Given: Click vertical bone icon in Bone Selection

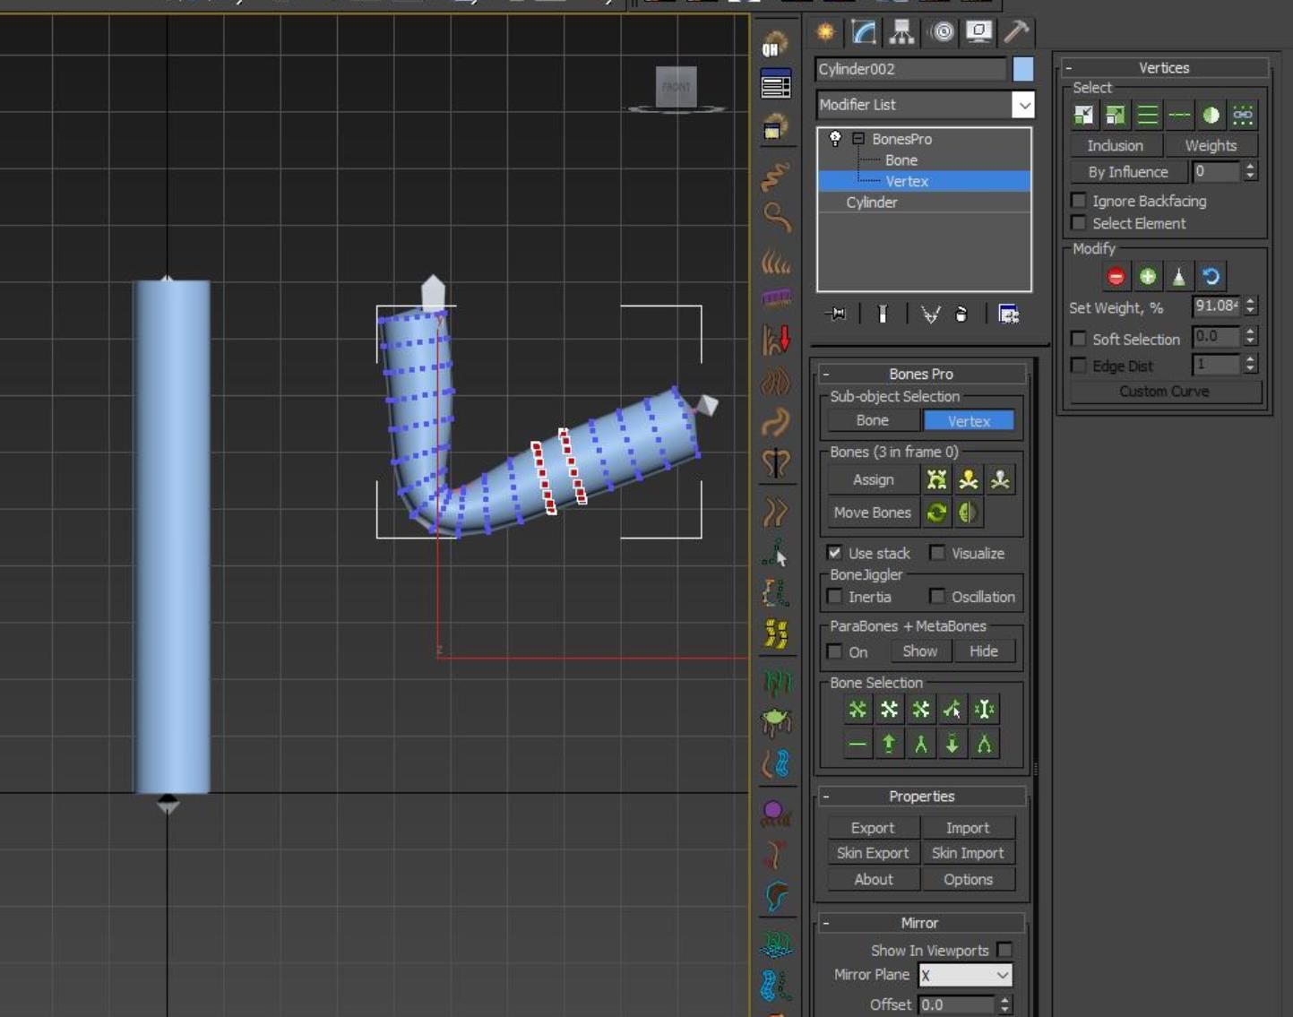Looking at the screenshot, I should pyautogui.click(x=984, y=710).
